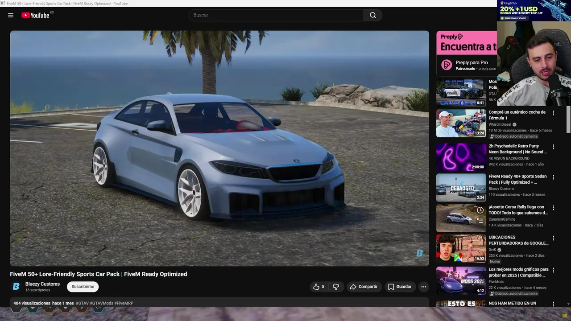Viewport: 571px width, 321px height.
Task: Click the scrollbar down arrow
Action: point(568,304)
